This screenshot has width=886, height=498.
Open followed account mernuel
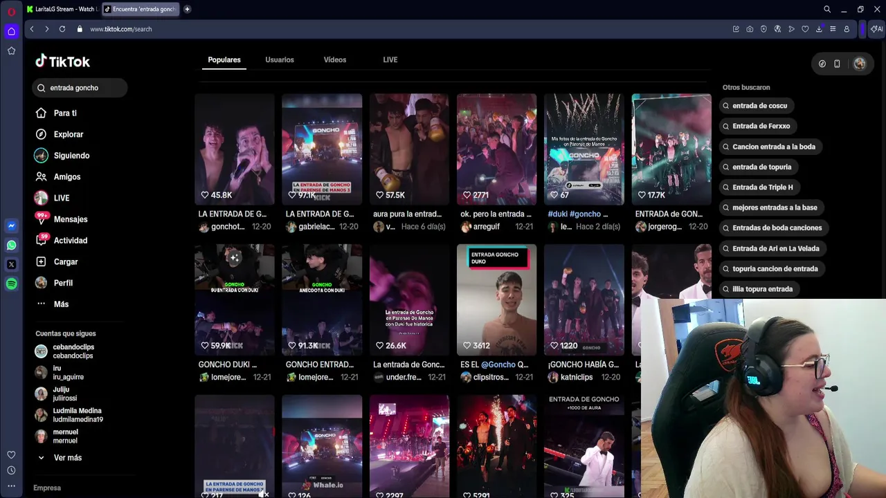(57, 436)
